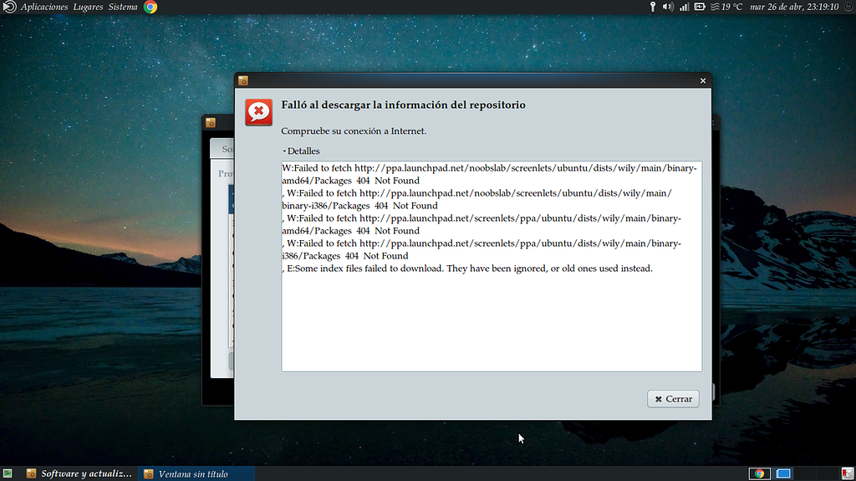
Task: Open the network signal indicator
Action: coord(684,7)
